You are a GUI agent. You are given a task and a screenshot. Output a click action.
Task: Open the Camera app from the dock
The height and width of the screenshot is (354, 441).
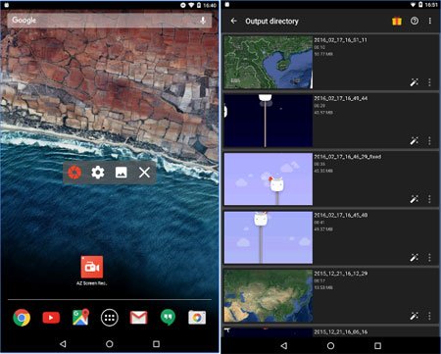click(197, 318)
